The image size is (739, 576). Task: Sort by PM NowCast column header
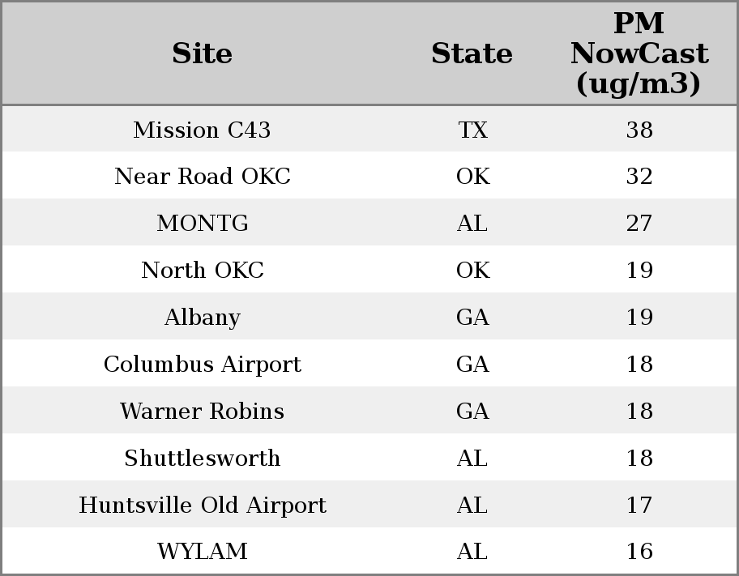pyautogui.click(x=639, y=53)
